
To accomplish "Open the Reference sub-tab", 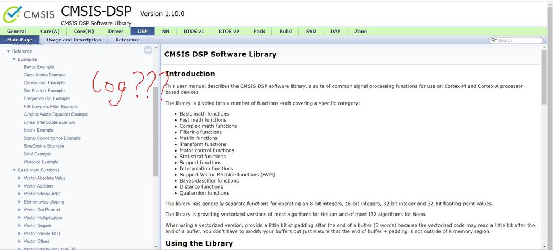I will [x=128, y=40].
